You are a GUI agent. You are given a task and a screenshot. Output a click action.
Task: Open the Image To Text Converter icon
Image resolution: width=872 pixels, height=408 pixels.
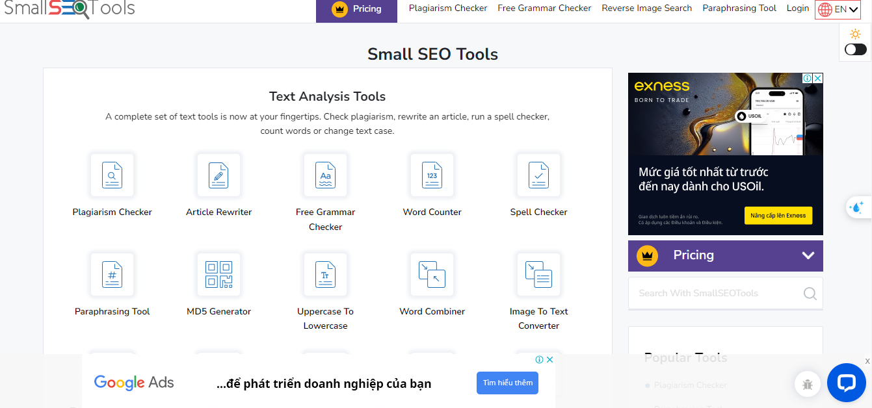[x=538, y=274]
